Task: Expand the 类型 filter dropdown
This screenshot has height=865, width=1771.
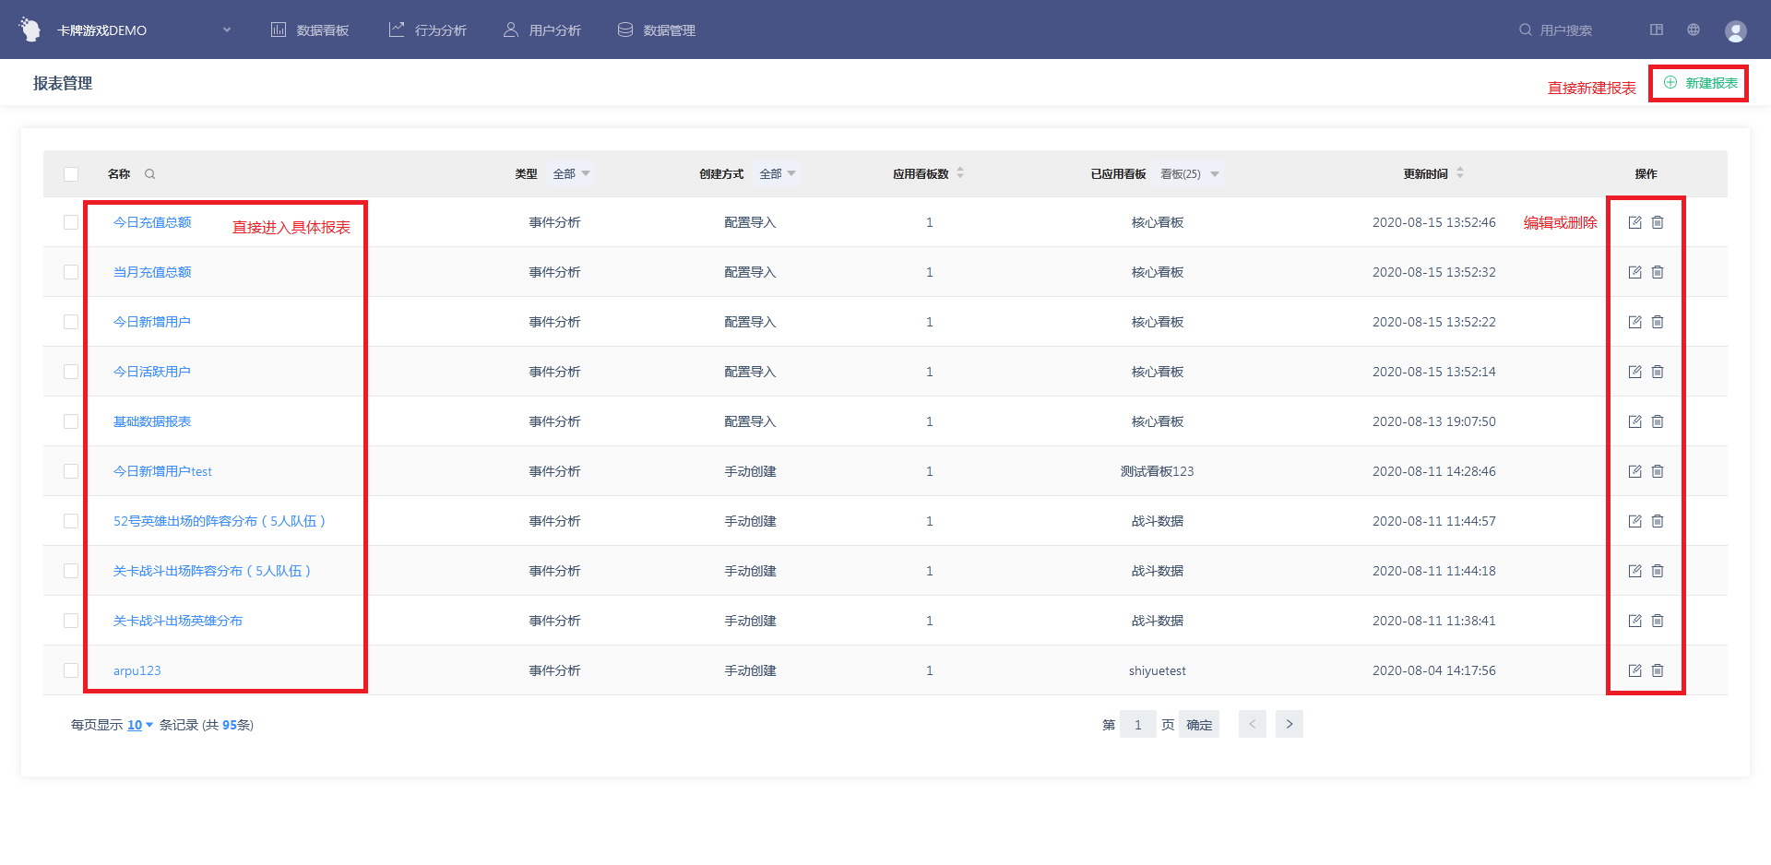Action: [x=571, y=174]
